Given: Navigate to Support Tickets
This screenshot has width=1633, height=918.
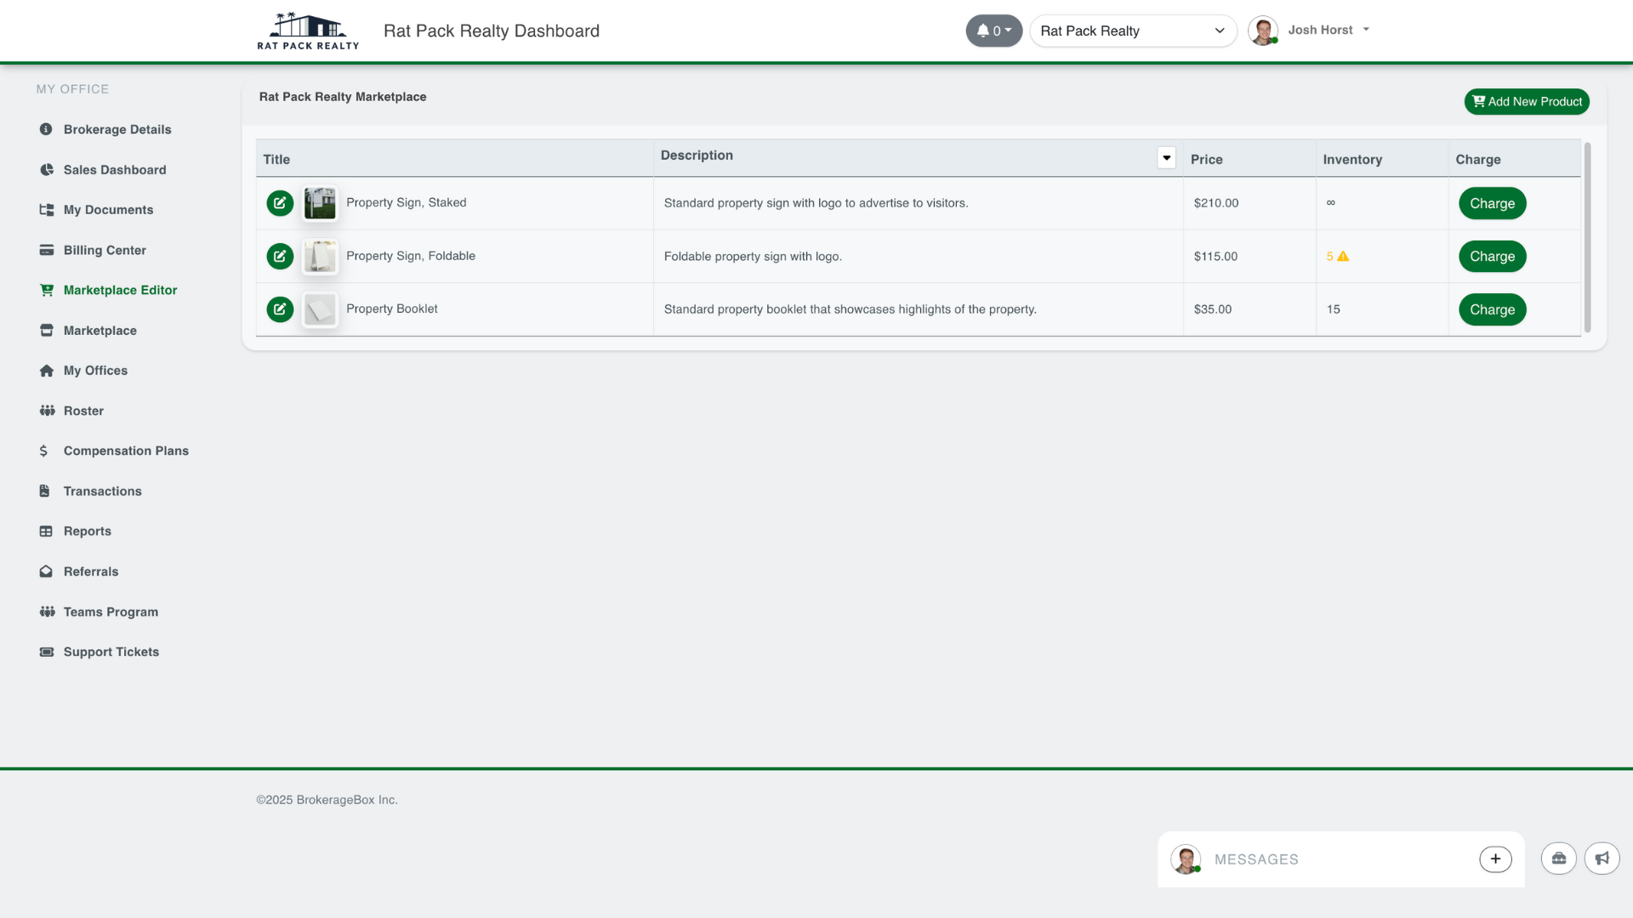Looking at the screenshot, I should pos(111,652).
